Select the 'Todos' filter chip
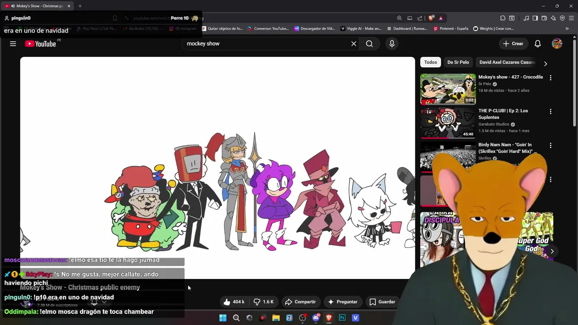This screenshot has width=578, height=325. pyautogui.click(x=430, y=62)
